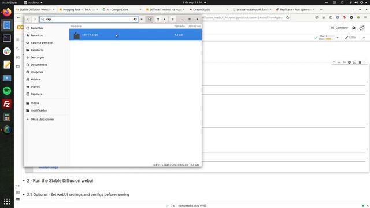Open the cell settings gear icon
This screenshot has width=370, height=208.
(x=349, y=62)
